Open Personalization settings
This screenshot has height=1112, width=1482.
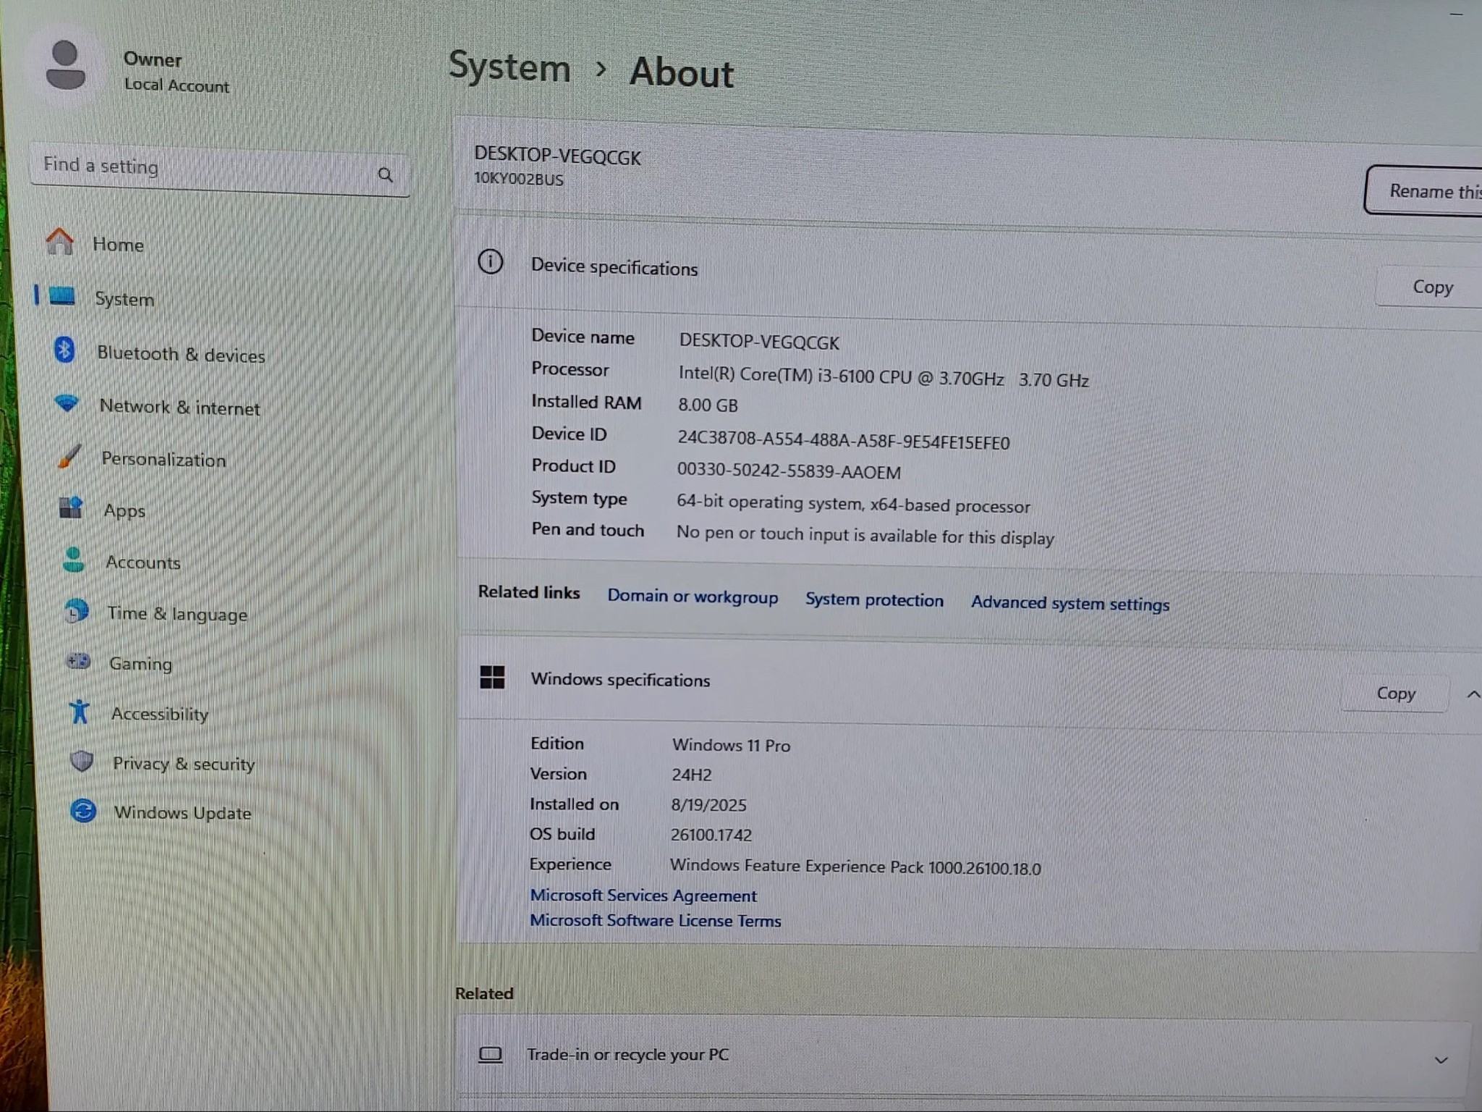[x=164, y=460]
